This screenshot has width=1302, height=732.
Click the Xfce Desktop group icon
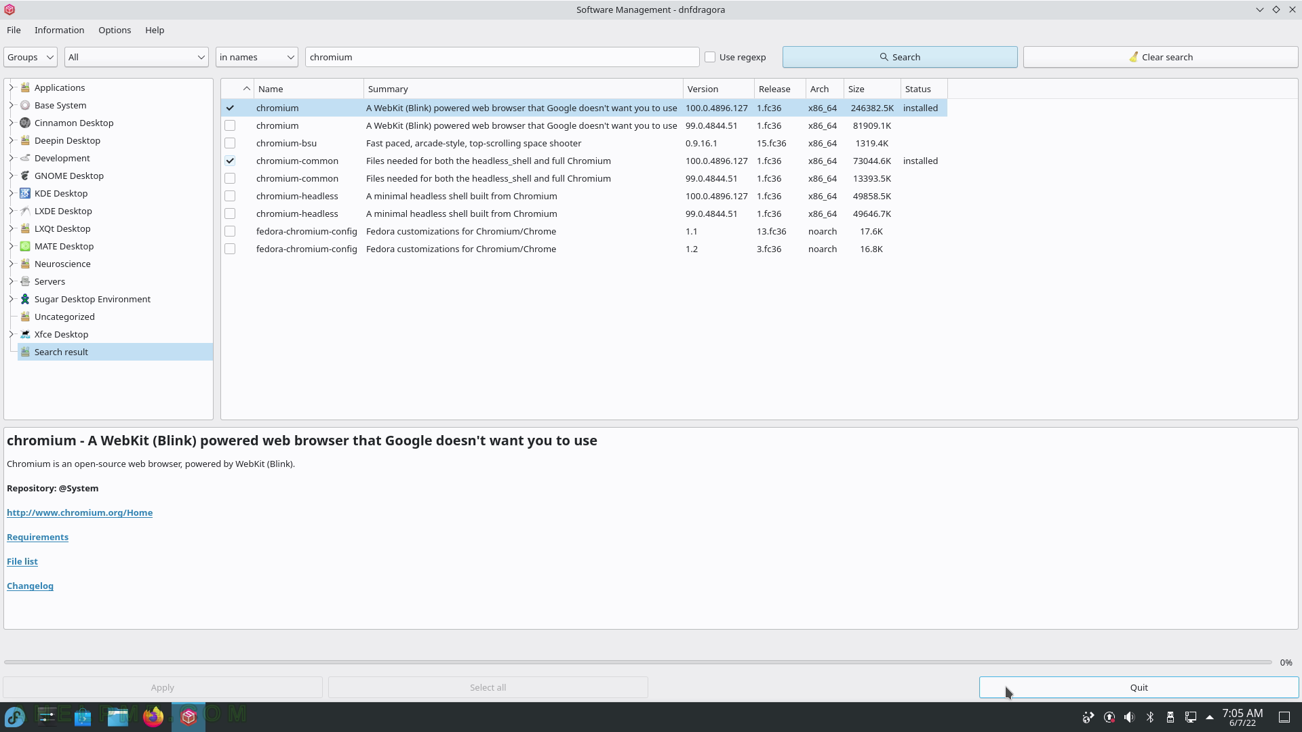[25, 334]
